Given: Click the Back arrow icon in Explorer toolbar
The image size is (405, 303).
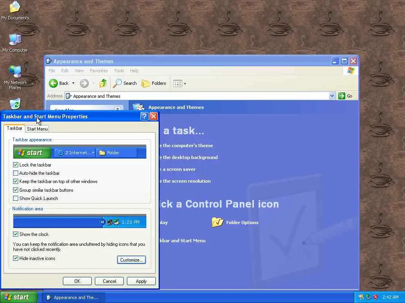Looking at the screenshot, I should (53, 83).
